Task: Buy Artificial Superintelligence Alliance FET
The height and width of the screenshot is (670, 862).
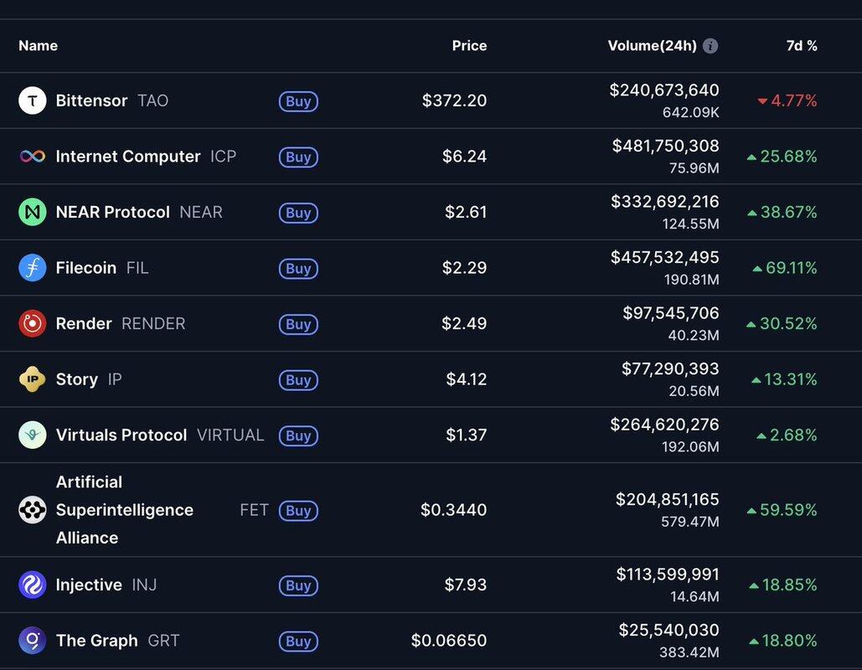Action: point(298,510)
